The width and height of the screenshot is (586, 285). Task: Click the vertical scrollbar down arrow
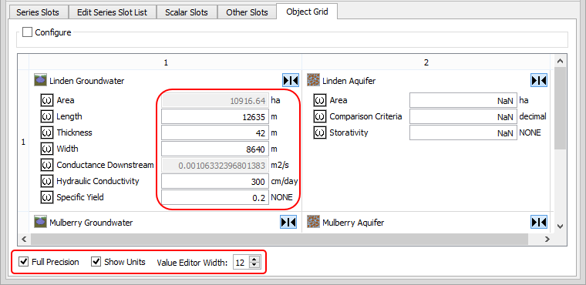(x=560, y=226)
